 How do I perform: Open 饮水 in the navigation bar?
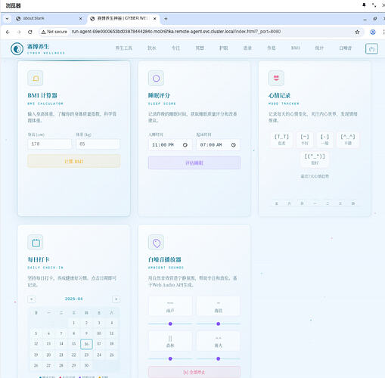point(152,48)
